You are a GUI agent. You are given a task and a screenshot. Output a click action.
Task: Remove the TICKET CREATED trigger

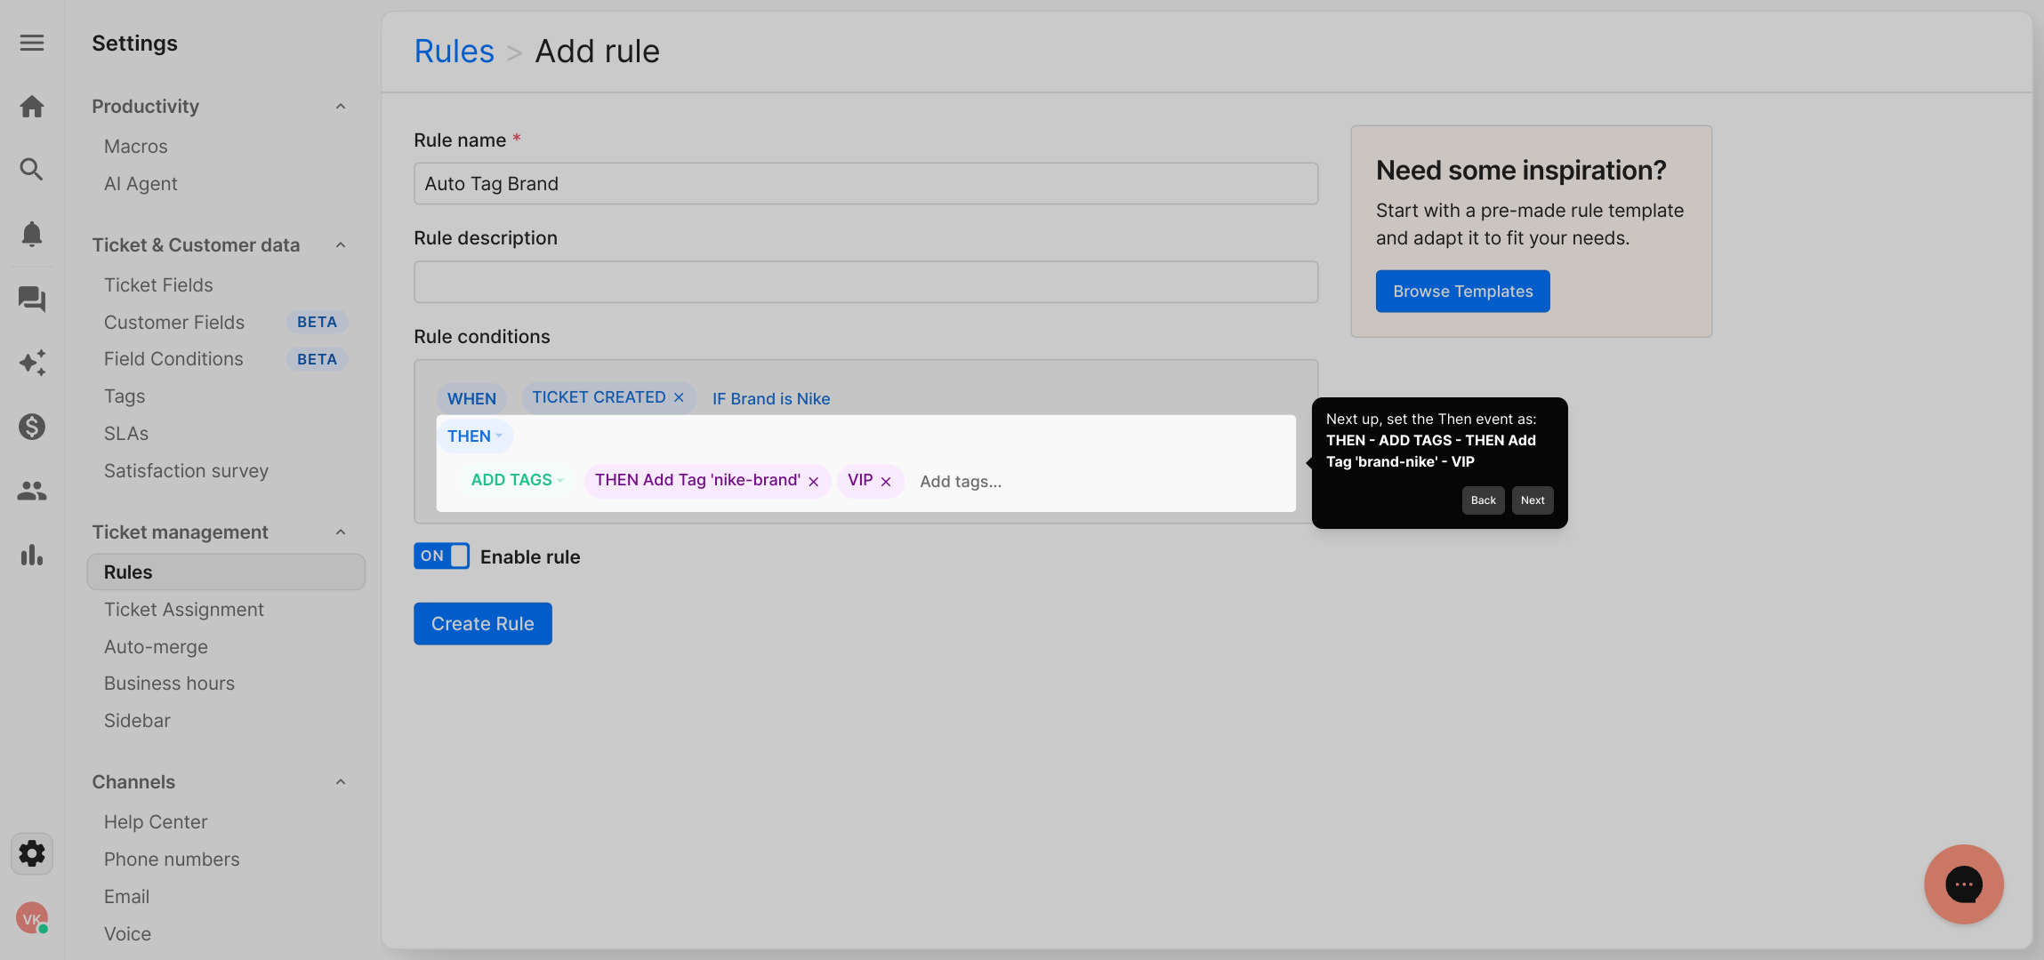[679, 397]
